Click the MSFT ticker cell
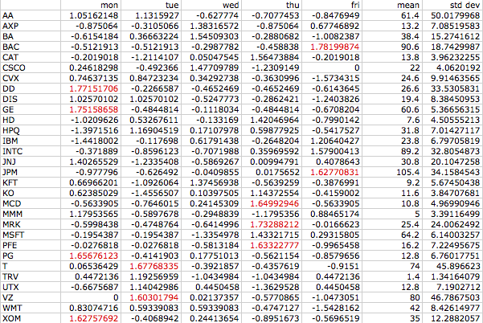This screenshot has width=483, height=323. coord(31,235)
